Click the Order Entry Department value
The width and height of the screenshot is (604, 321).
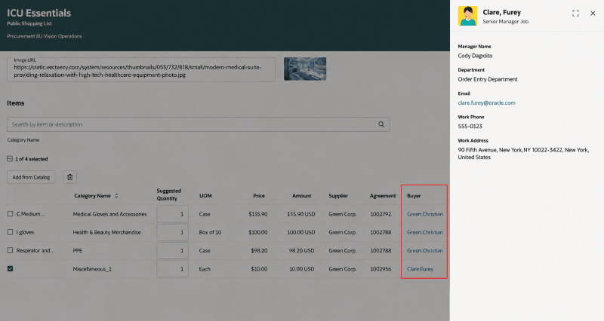(x=488, y=79)
